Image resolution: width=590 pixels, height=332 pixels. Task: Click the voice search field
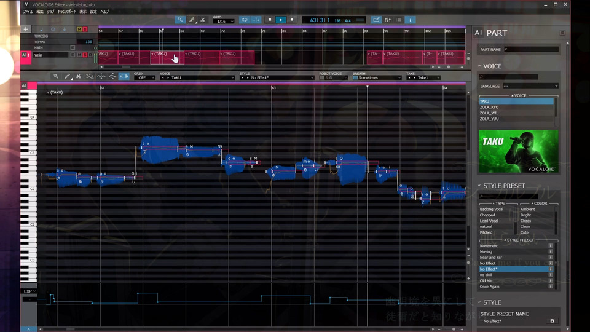click(508, 77)
